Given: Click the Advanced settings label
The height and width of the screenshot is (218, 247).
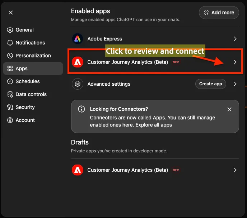Looking at the screenshot, I should (109, 84).
